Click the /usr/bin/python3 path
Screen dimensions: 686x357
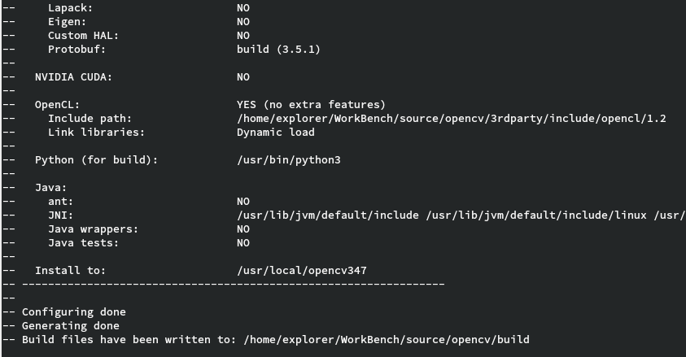coord(288,160)
